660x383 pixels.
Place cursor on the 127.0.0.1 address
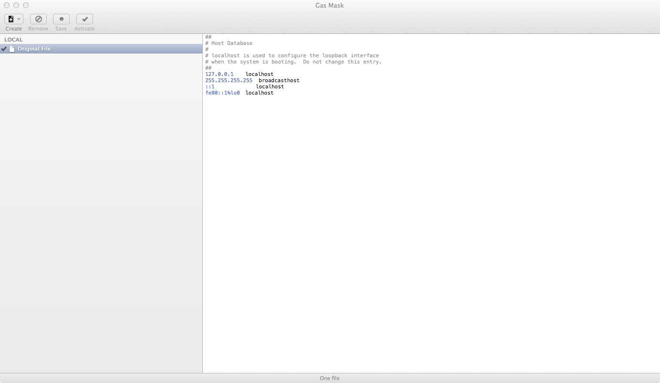pyautogui.click(x=219, y=74)
